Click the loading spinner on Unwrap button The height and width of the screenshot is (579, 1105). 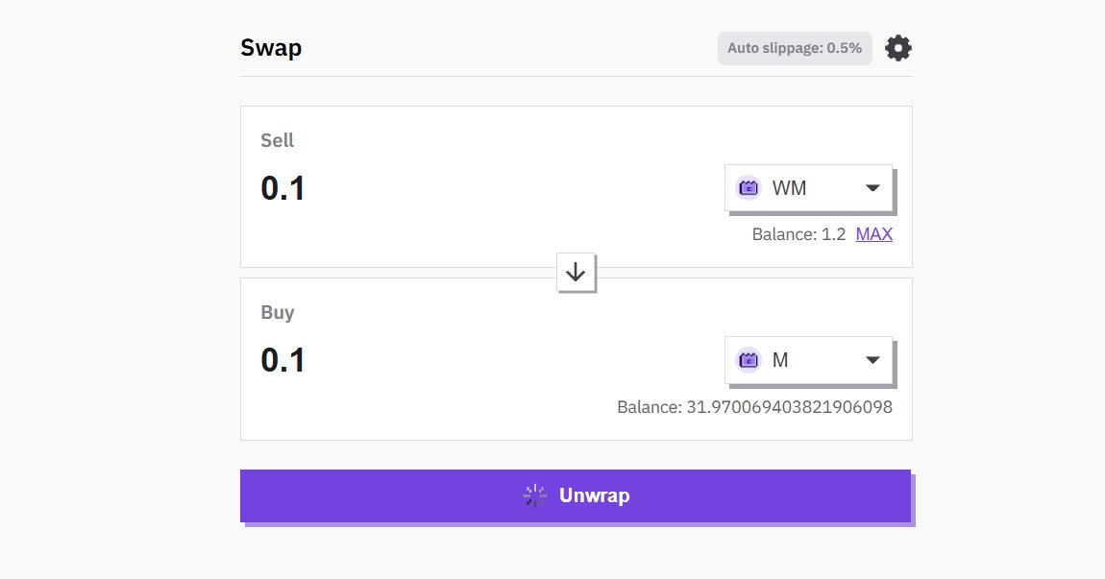[x=535, y=495]
